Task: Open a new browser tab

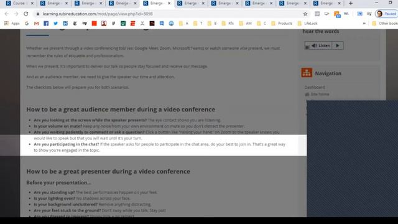Action: click(351, 3)
